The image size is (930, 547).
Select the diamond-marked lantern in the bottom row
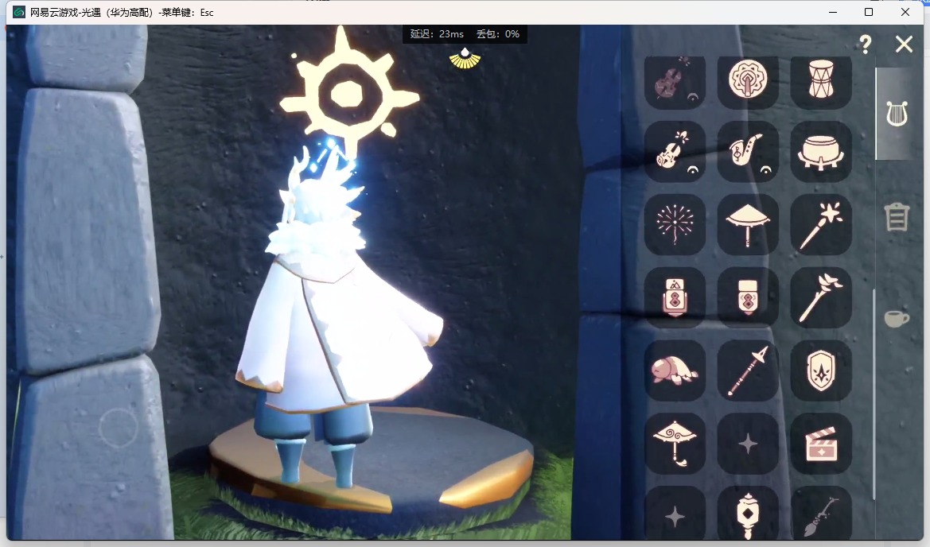[748, 514]
